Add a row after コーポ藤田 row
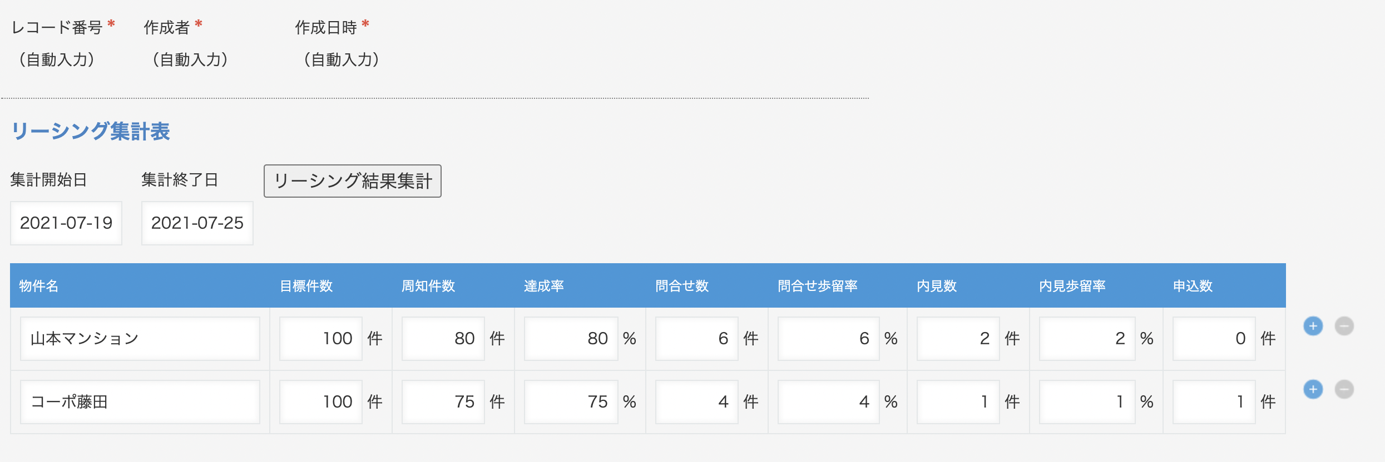Screen dimensions: 1385x462 [x=1313, y=389]
